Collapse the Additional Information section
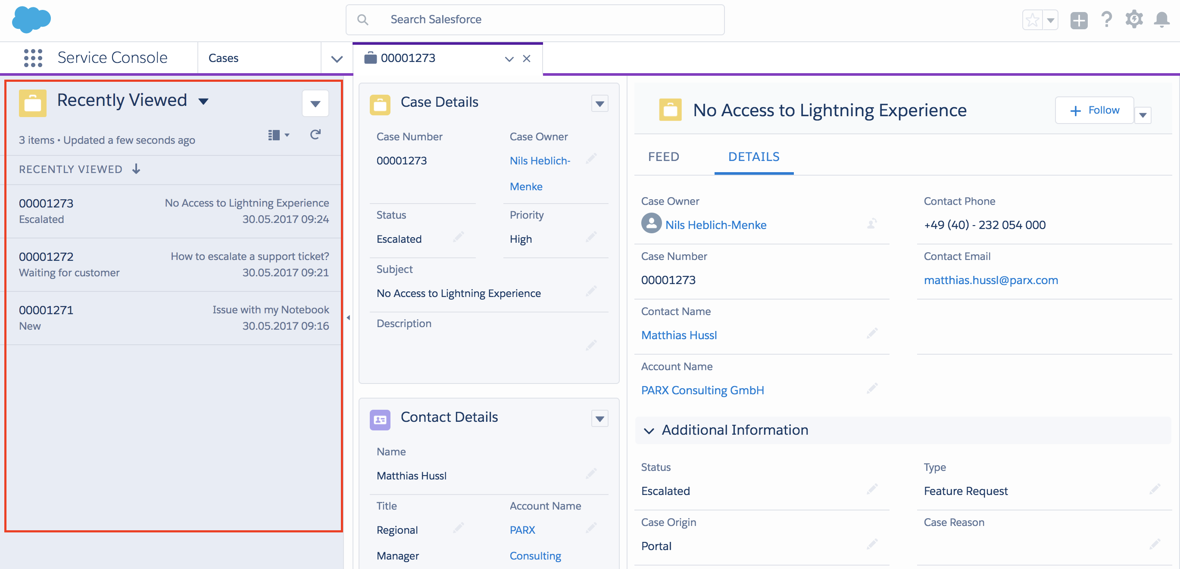This screenshot has height=569, width=1180. [x=649, y=430]
